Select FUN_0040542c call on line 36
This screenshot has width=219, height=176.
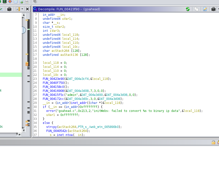[57, 131]
